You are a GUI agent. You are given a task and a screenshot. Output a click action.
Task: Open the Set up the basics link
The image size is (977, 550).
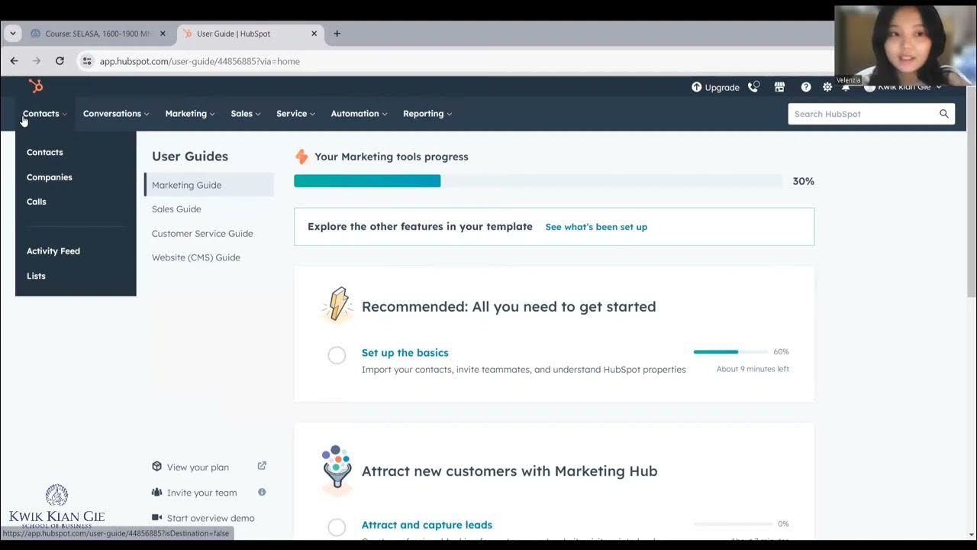(405, 353)
